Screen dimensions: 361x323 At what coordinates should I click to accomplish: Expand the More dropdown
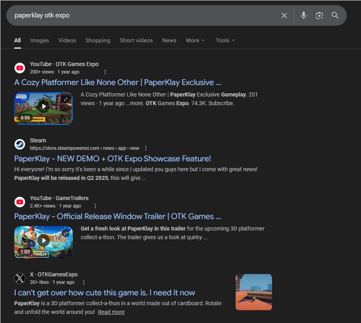tap(195, 40)
